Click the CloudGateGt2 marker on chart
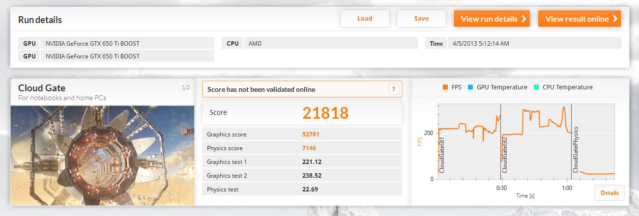 click(x=505, y=156)
